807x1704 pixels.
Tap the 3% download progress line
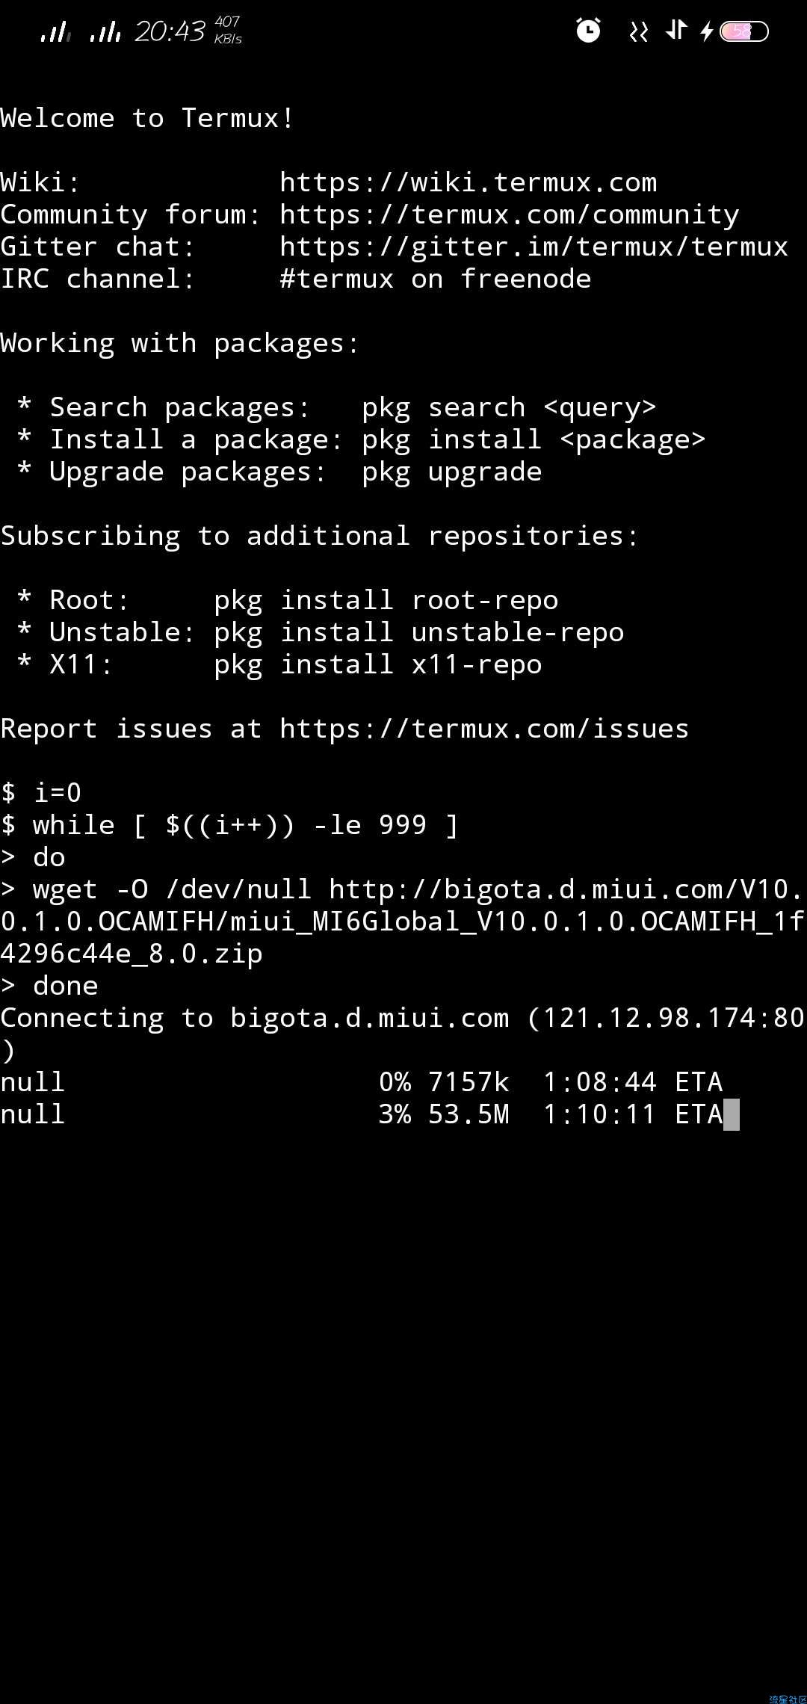tap(362, 1114)
